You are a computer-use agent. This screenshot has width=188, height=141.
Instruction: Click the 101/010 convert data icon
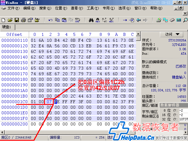pyautogui.click(x=78, y=20)
